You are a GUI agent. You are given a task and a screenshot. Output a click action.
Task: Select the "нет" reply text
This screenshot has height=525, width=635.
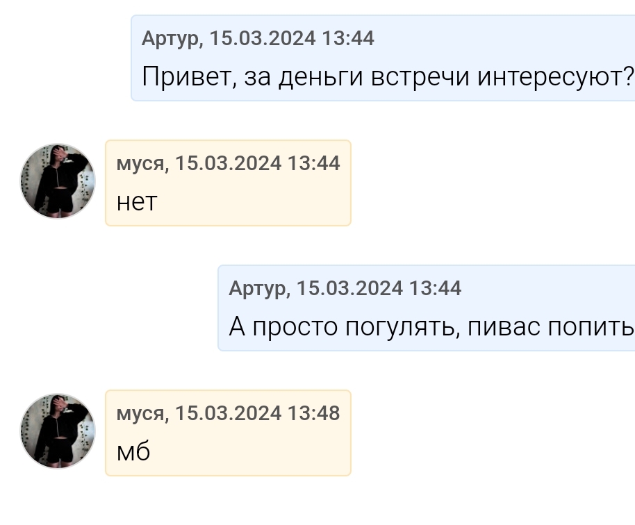pyautogui.click(x=137, y=202)
